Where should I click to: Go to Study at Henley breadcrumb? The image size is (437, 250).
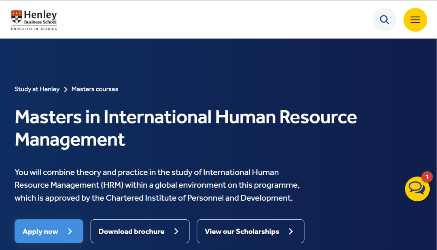coord(37,89)
